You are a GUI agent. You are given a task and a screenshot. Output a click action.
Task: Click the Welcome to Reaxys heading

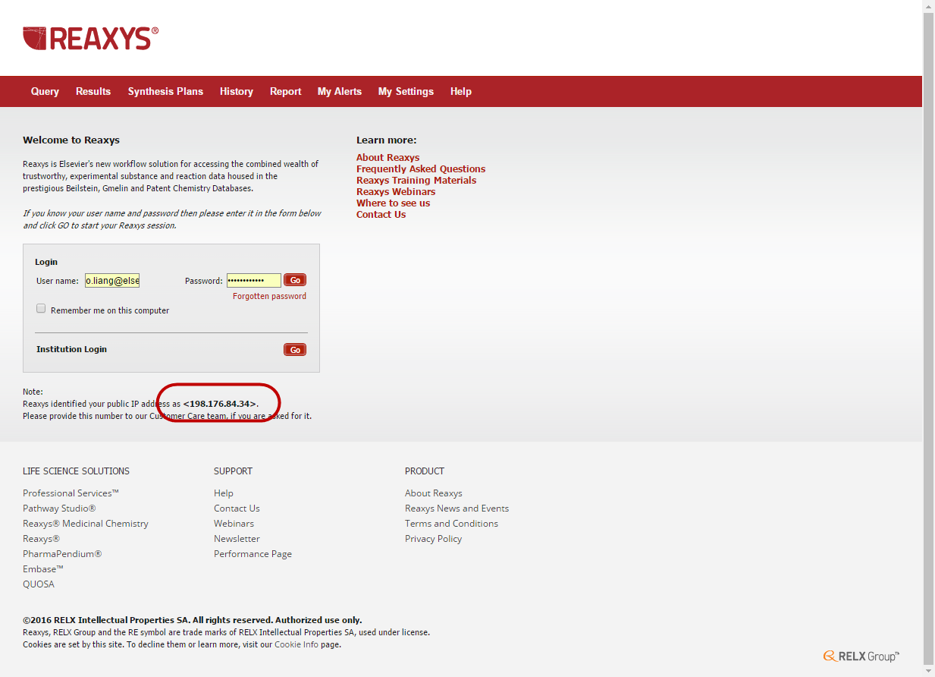pos(71,140)
